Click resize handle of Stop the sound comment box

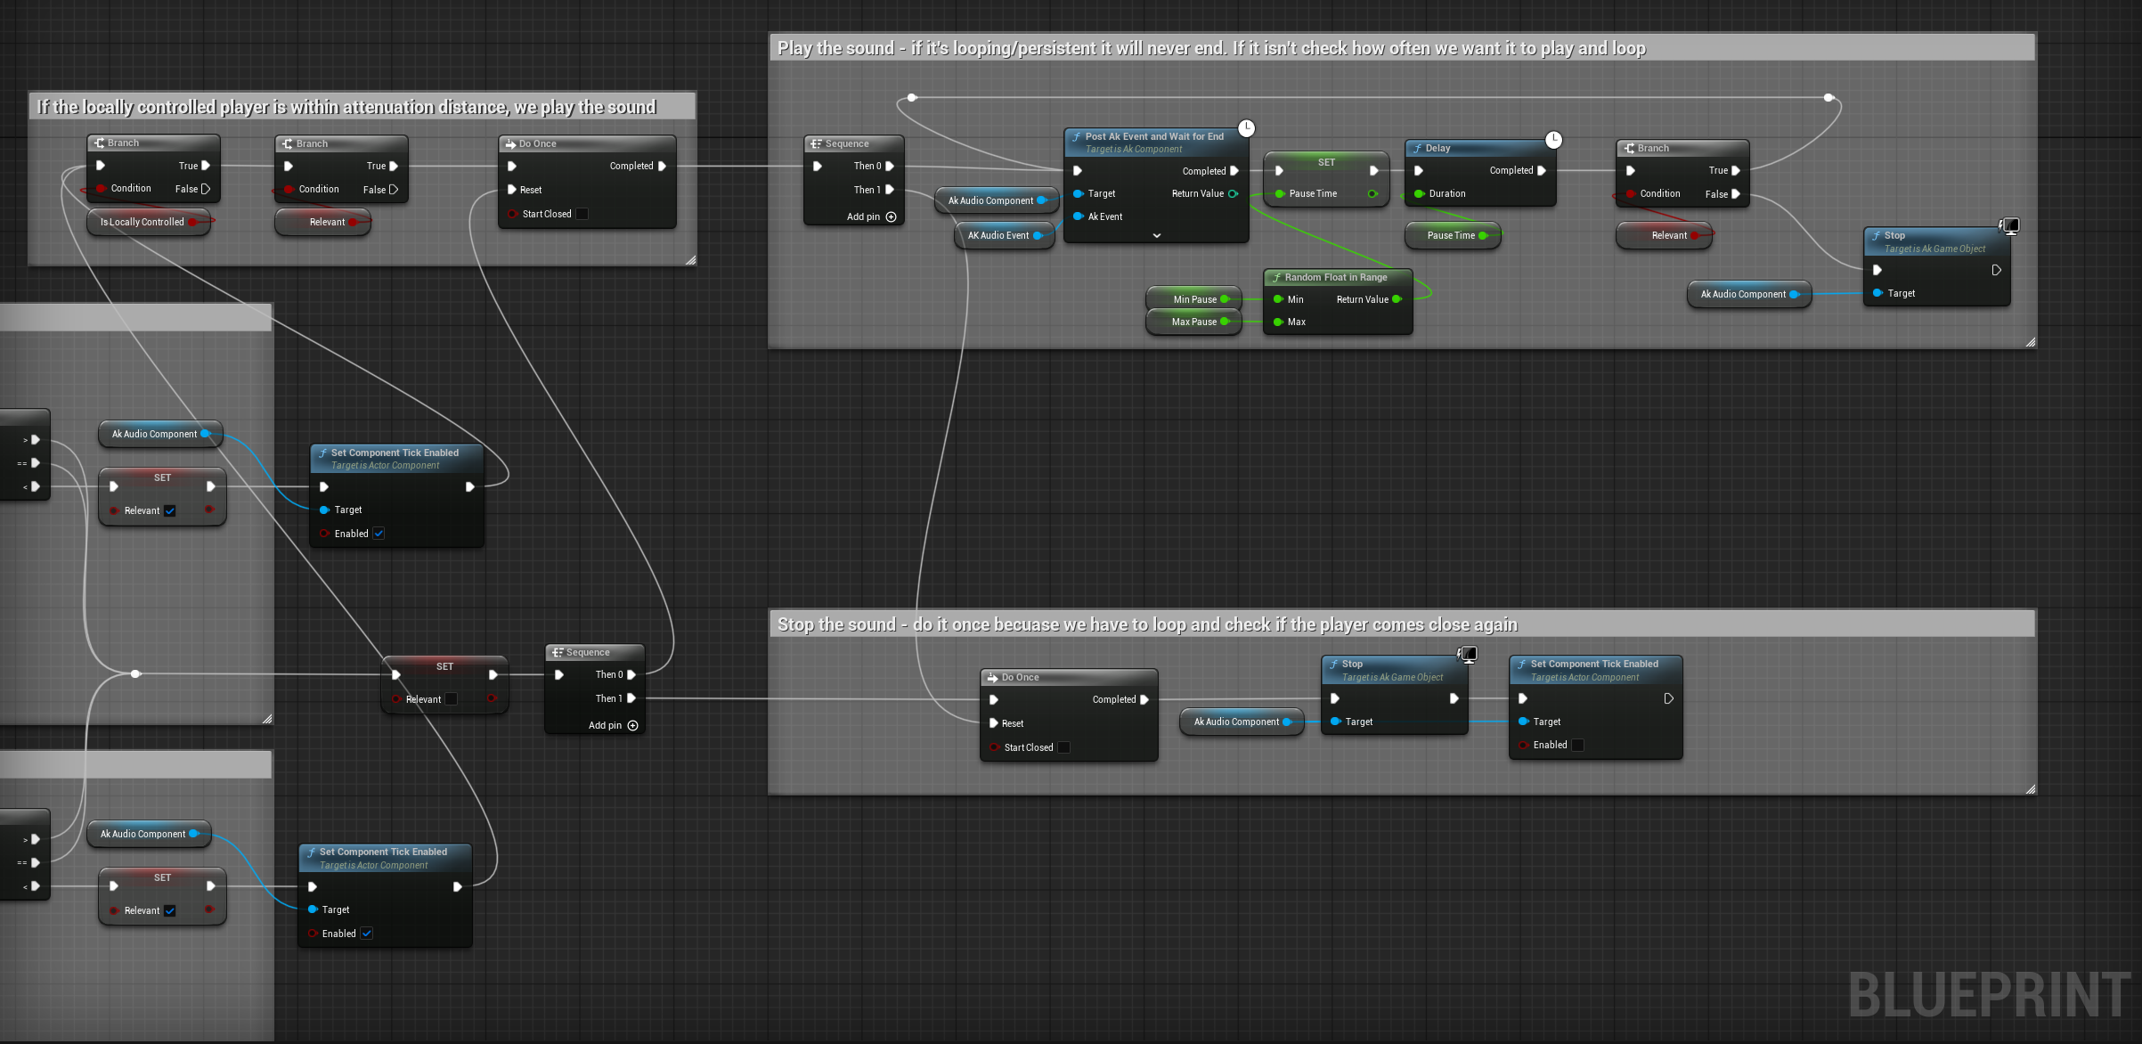tap(2030, 788)
